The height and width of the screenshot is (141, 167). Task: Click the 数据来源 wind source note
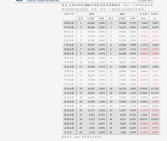click(82, 137)
